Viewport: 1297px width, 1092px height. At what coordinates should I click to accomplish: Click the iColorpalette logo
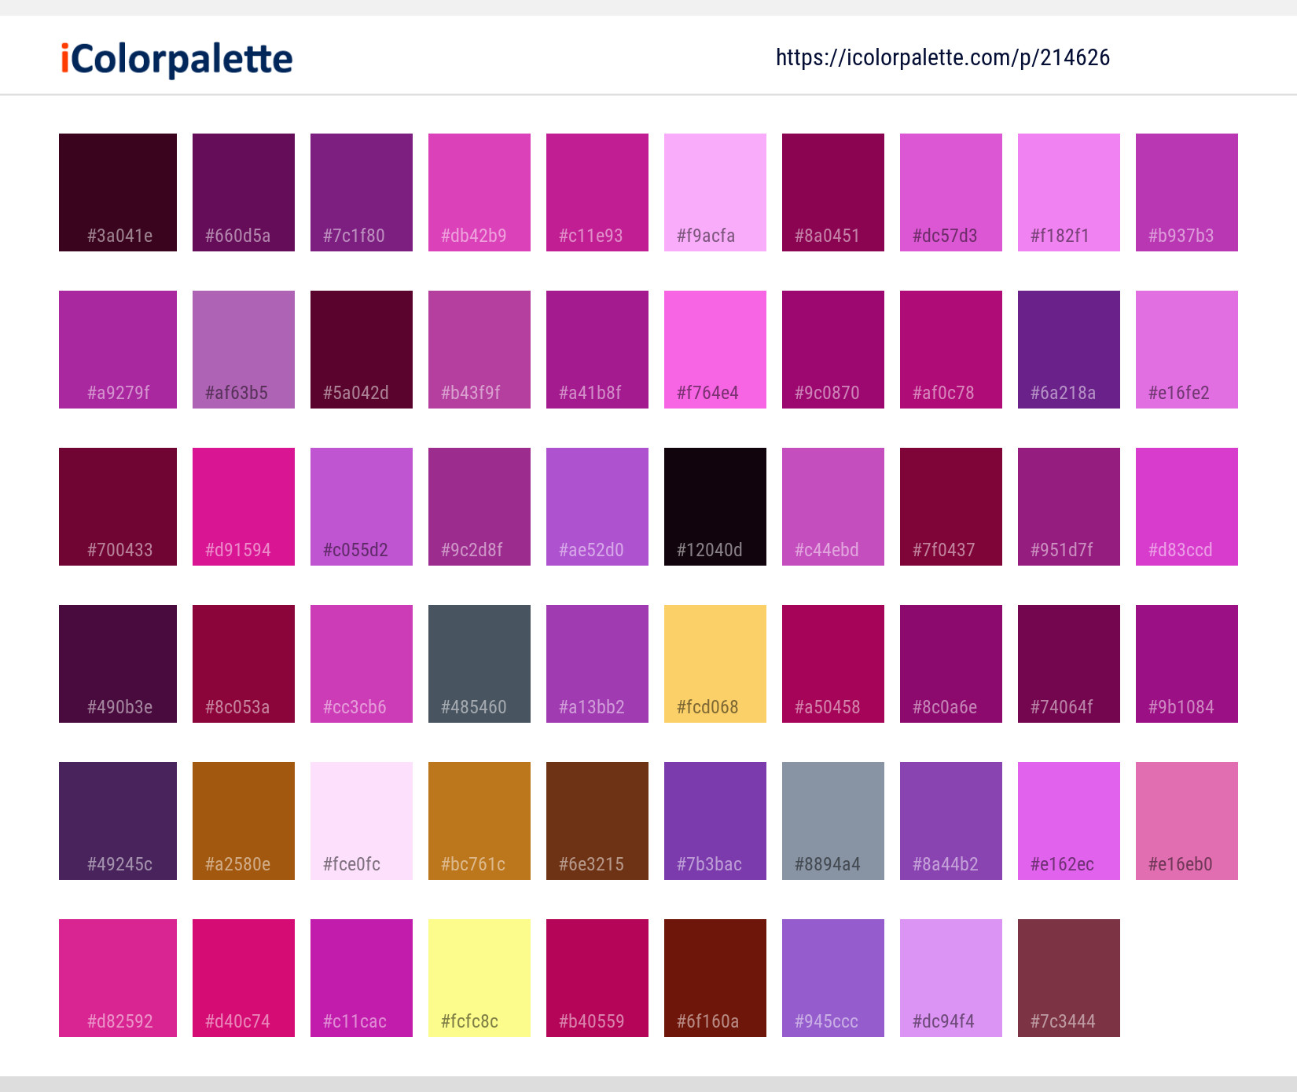click(177, 60)
